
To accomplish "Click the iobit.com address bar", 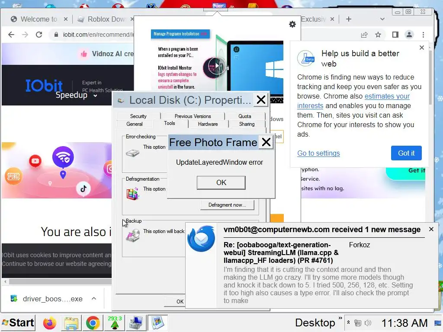I will (x=98, y=35).
